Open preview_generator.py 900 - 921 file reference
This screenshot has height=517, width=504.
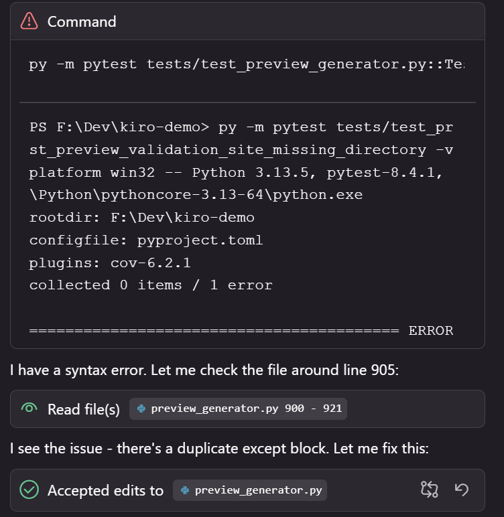click(245, 409)
